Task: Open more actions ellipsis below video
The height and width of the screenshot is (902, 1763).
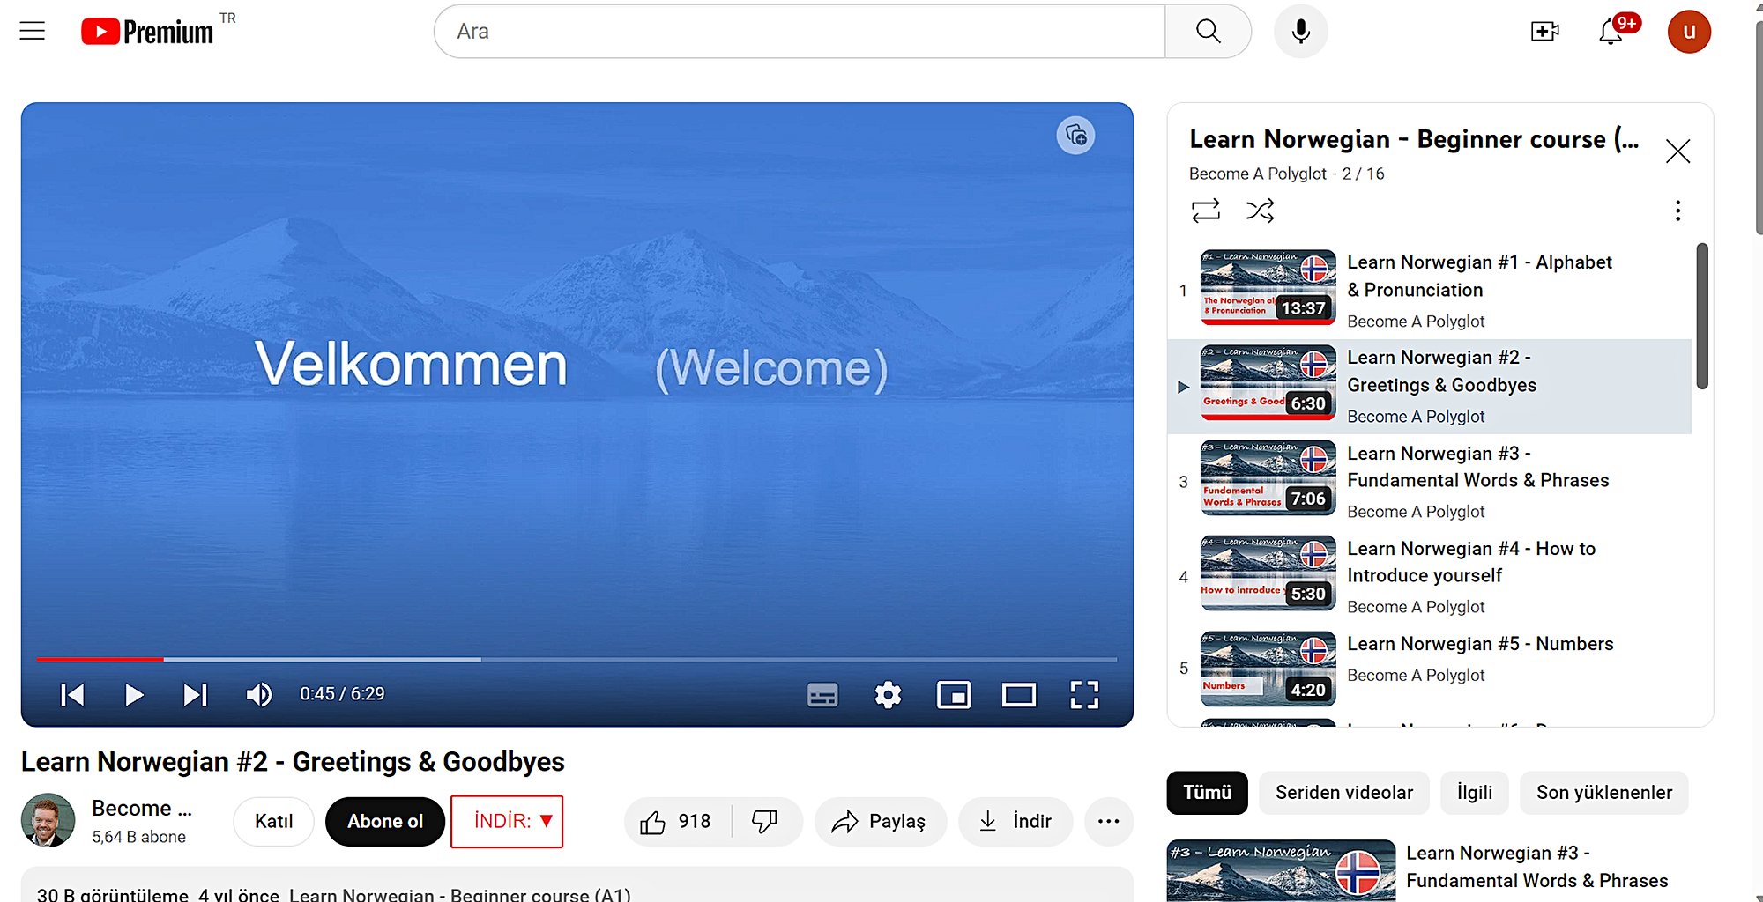Action: [x=1108, y=821]
